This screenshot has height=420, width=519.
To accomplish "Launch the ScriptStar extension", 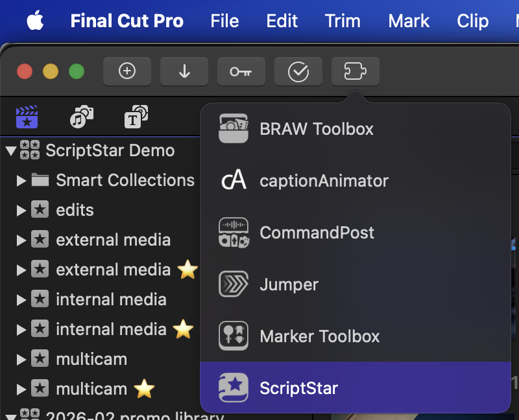I will [298, 388].
